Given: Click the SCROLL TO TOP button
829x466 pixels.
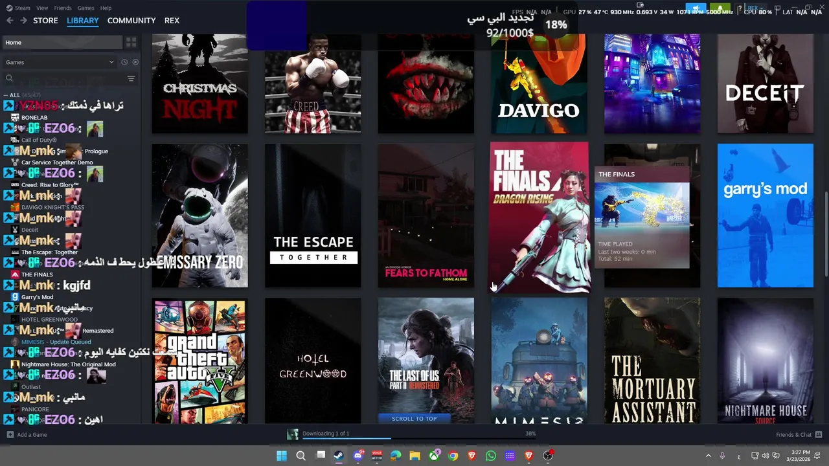Looking at the screenshot, I should 414,419.
